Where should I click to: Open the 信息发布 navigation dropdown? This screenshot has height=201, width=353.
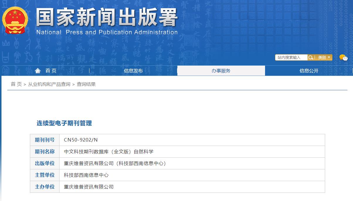133,71
